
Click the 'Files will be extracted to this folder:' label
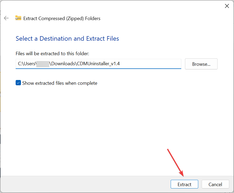pyautogui.click(x=52, y=54)
